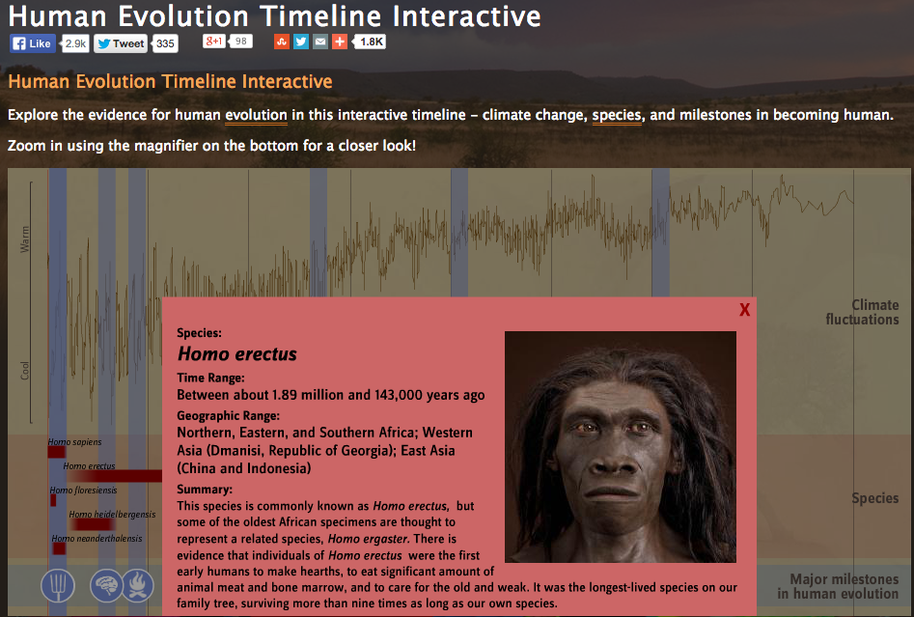Select the Homo erectus timeline bar
Image resolution: width=914 pixels, height=617 pixels.
click(116, 476)
